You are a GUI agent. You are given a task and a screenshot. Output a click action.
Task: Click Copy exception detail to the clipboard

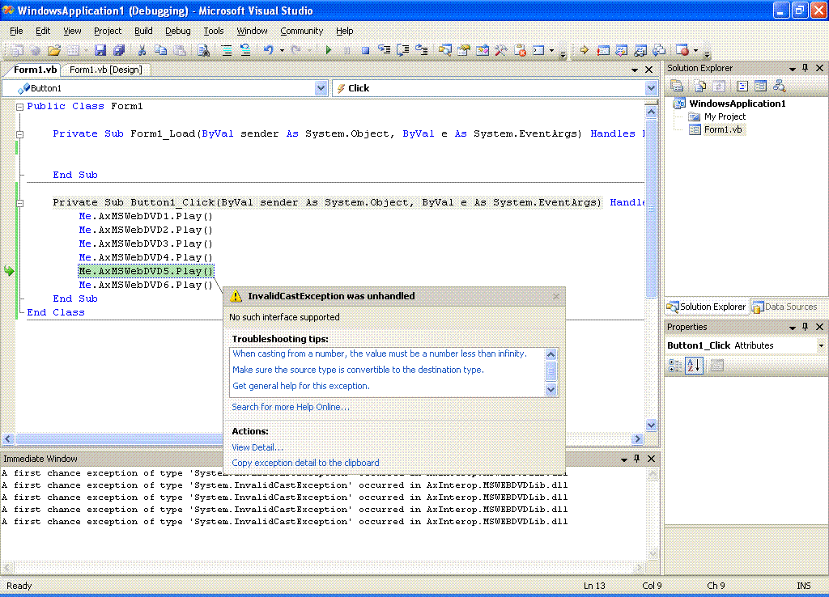point(305,463)
